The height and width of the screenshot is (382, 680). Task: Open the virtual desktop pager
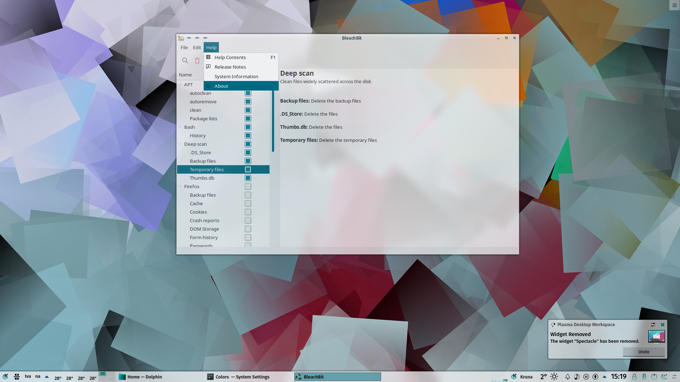coord(107,376)
